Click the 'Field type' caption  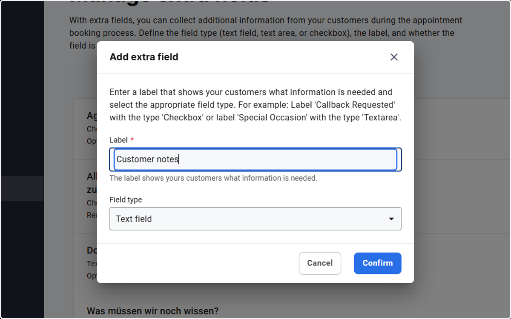pyautogui.click(x=126, y=199)
